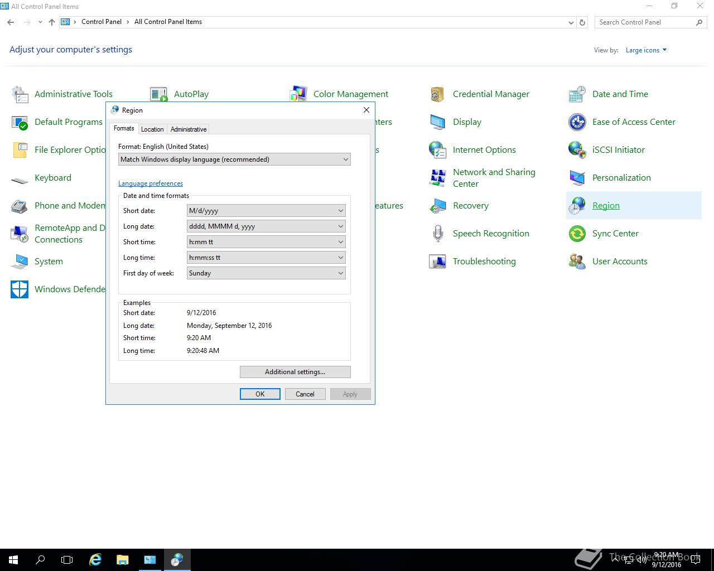The image size is (714, 571).
Task: Click the Additional settings button
Action: click(295, 372)
